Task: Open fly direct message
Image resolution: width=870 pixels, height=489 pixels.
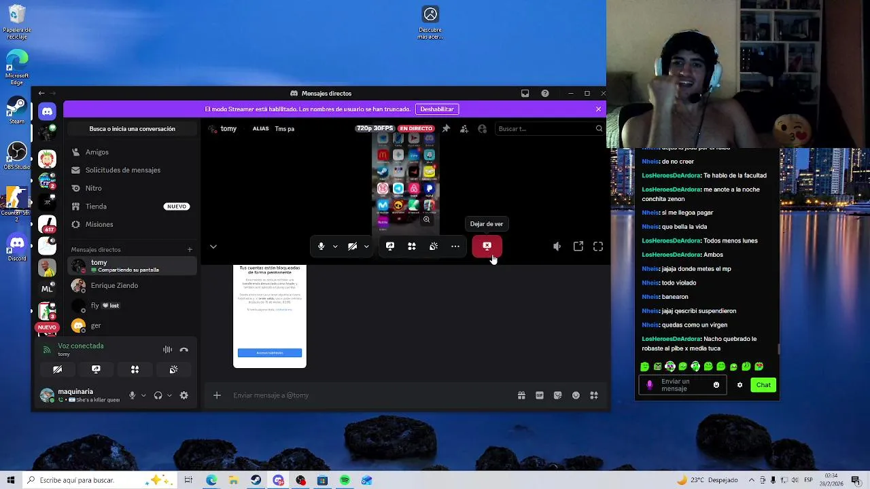Action: coord(133,306)
